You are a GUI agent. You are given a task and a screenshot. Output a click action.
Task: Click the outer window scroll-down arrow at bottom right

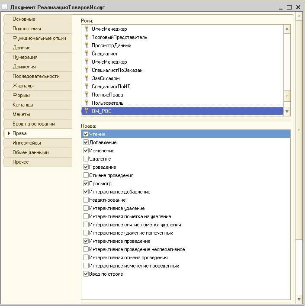[299, 300]
